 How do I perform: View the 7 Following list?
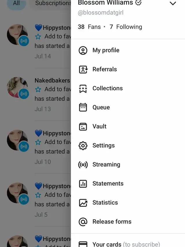[x=126, y=27]
